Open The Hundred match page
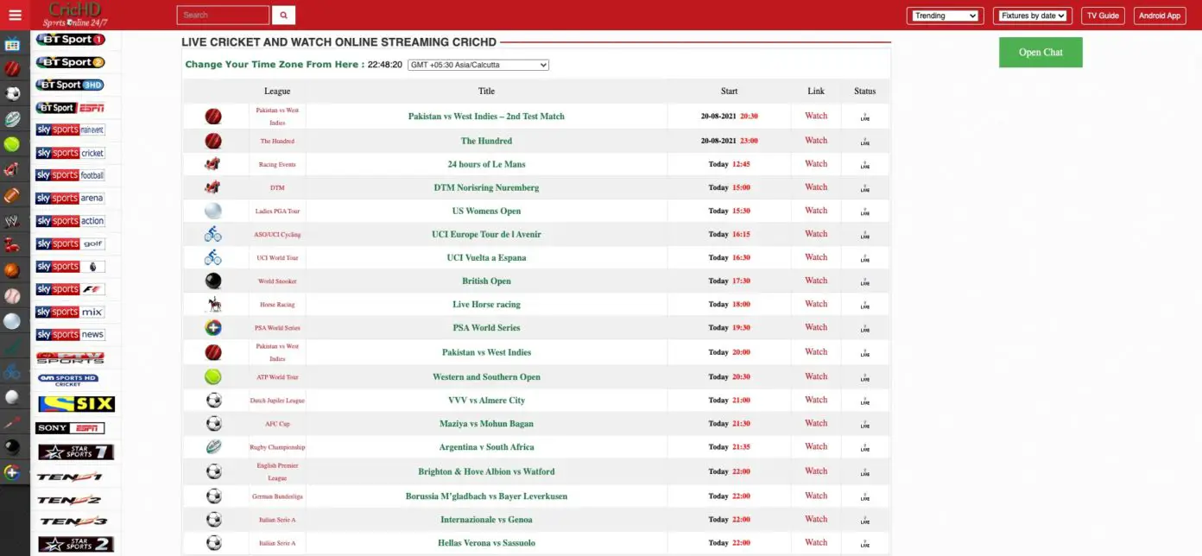Viewport: 1202px width, 556px height. pyautogui.click(x=485, y=140)
